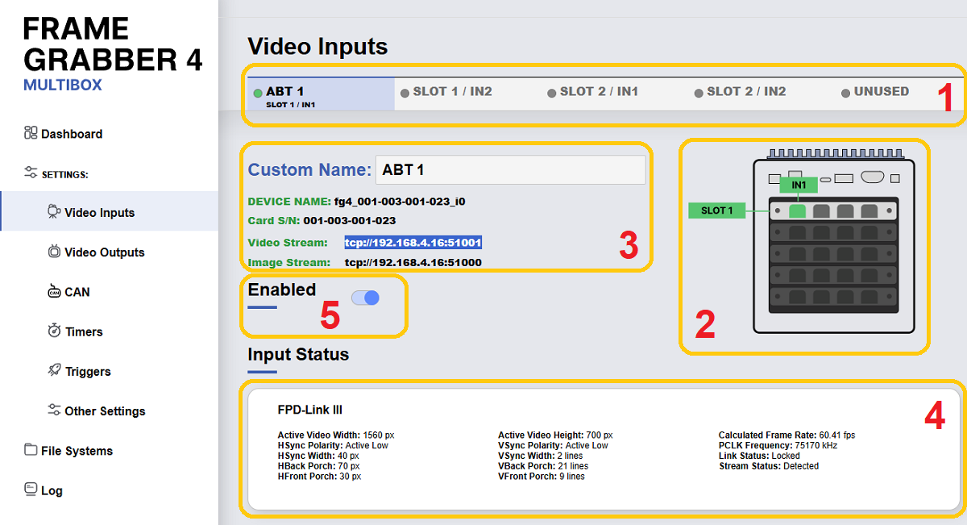967x525 pixels.
Task: Click the Video Stream TCP address
Action: tap(413, 243)
